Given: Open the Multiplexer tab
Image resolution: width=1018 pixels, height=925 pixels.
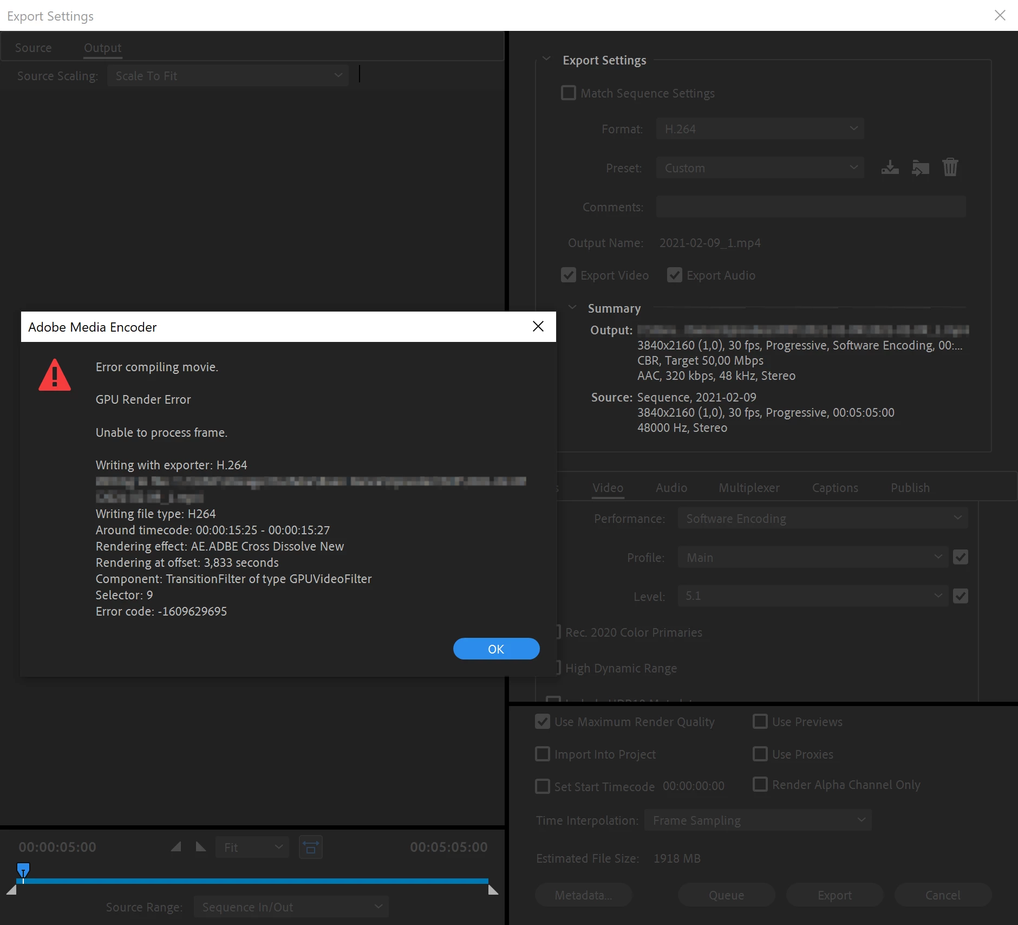Looking at the screenshot, I should pyautogui.click(x=749, y=488).
